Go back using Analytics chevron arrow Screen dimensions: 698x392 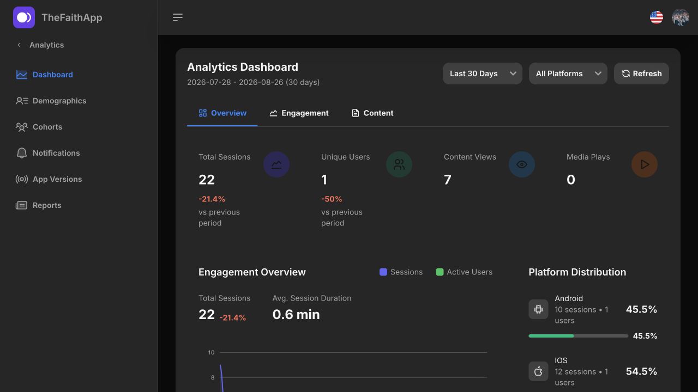click(19, 45)
